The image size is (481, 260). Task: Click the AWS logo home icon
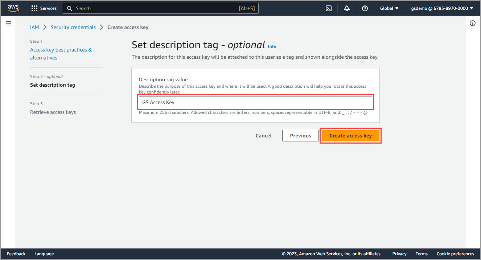point(13,8)
